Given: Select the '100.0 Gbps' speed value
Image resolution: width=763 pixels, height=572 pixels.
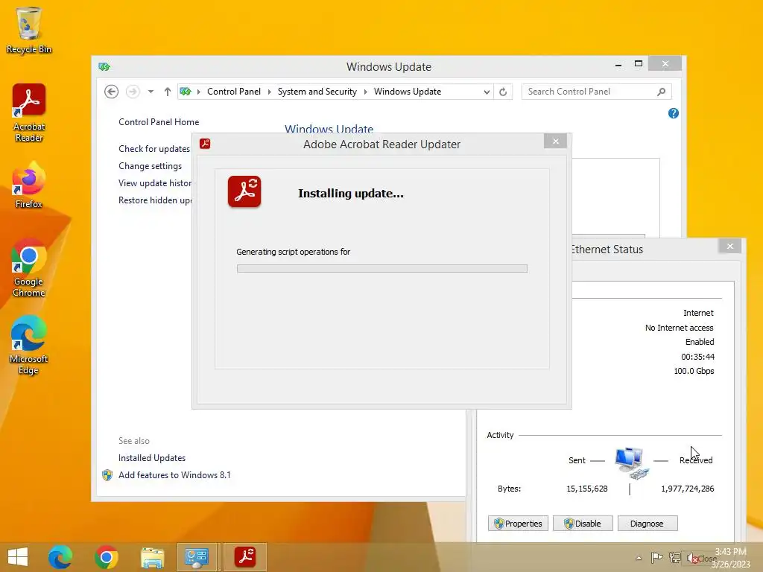Looking at the screenshot, I should (x=694, y=371).
